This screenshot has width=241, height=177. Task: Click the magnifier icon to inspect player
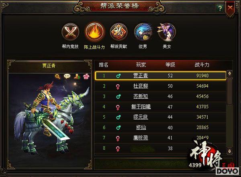(x=57, y=76)
